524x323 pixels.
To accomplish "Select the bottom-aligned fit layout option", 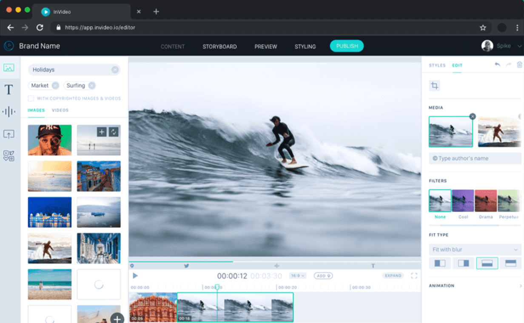I will point(487,263).
